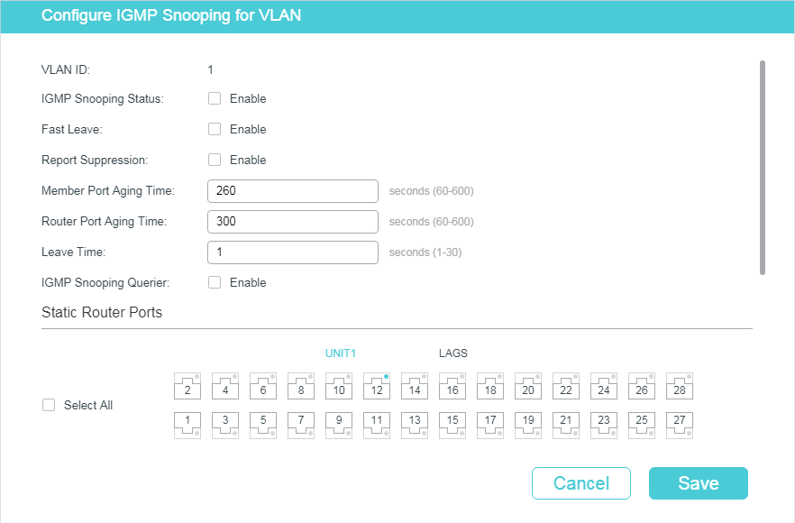
Task: Click port 1 icon in bottom row
Action: coord(187,424)
